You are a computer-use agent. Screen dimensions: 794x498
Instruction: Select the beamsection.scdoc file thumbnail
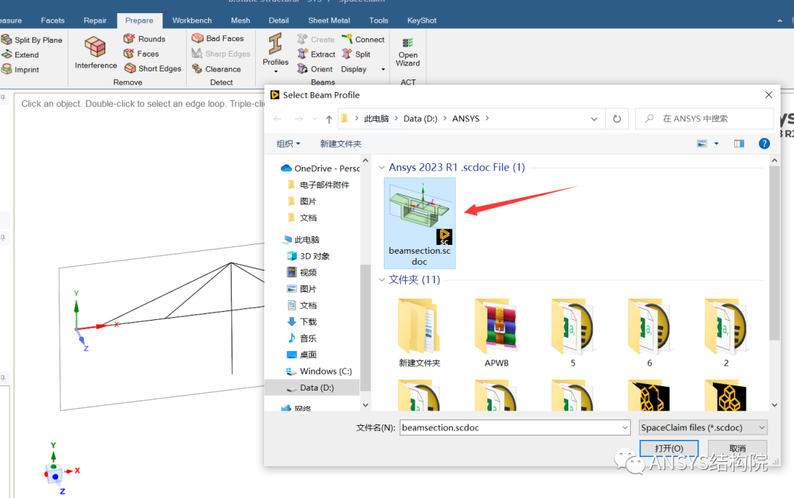(x=420, y=223)
